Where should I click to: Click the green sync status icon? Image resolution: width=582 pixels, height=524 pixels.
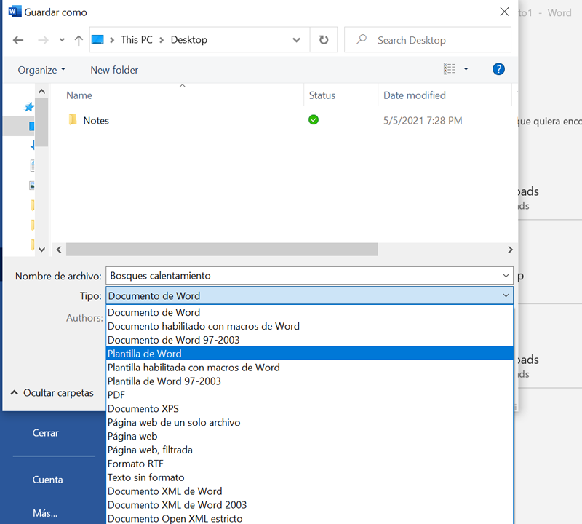click(314, 119)
